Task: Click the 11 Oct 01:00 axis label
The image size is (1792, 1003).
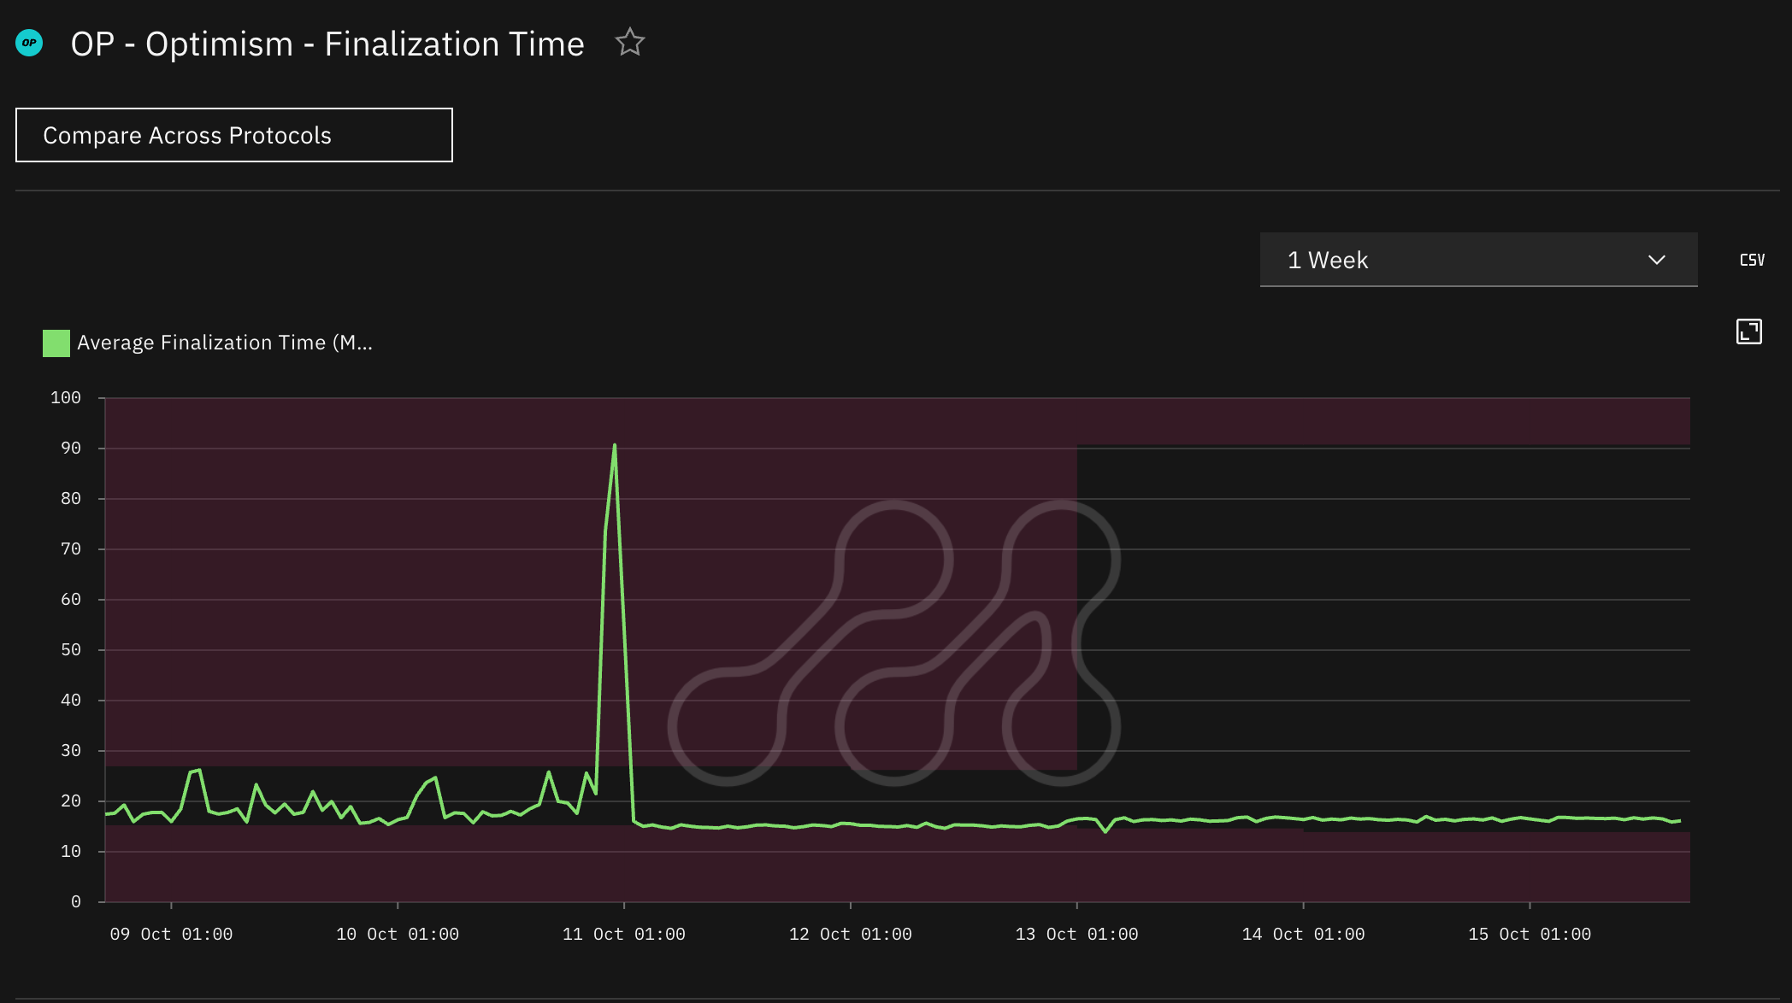Action: click(x=623, y=934)
